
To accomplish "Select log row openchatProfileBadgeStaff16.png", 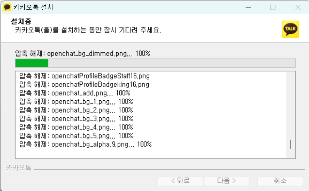I will click(x=84, y=76).
